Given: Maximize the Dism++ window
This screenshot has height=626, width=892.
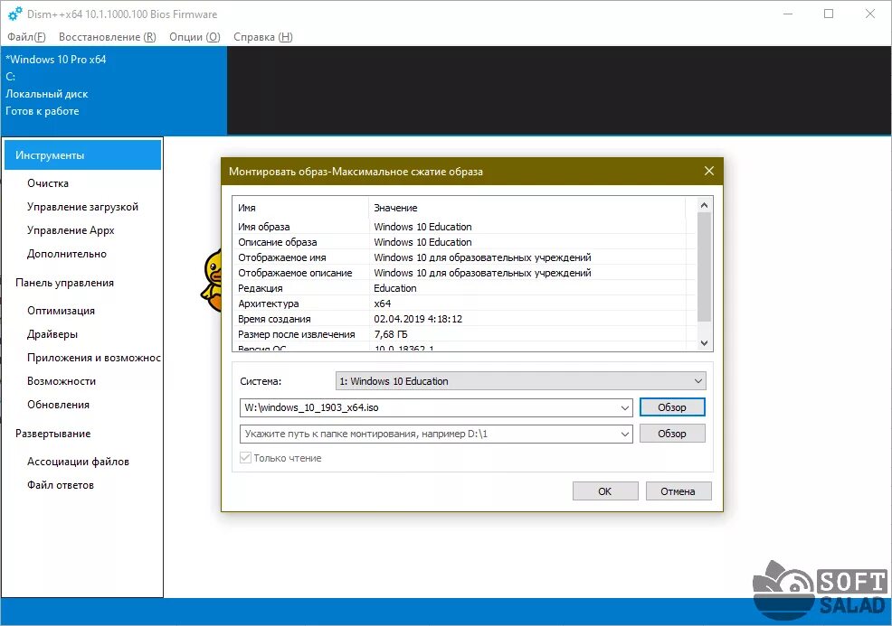Looking at the screenshot, I should (x=829, y=14).
